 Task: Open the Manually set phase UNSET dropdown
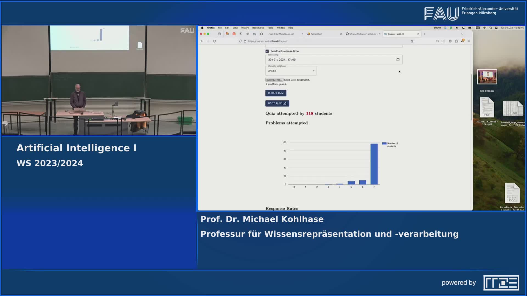coord(291,71)
